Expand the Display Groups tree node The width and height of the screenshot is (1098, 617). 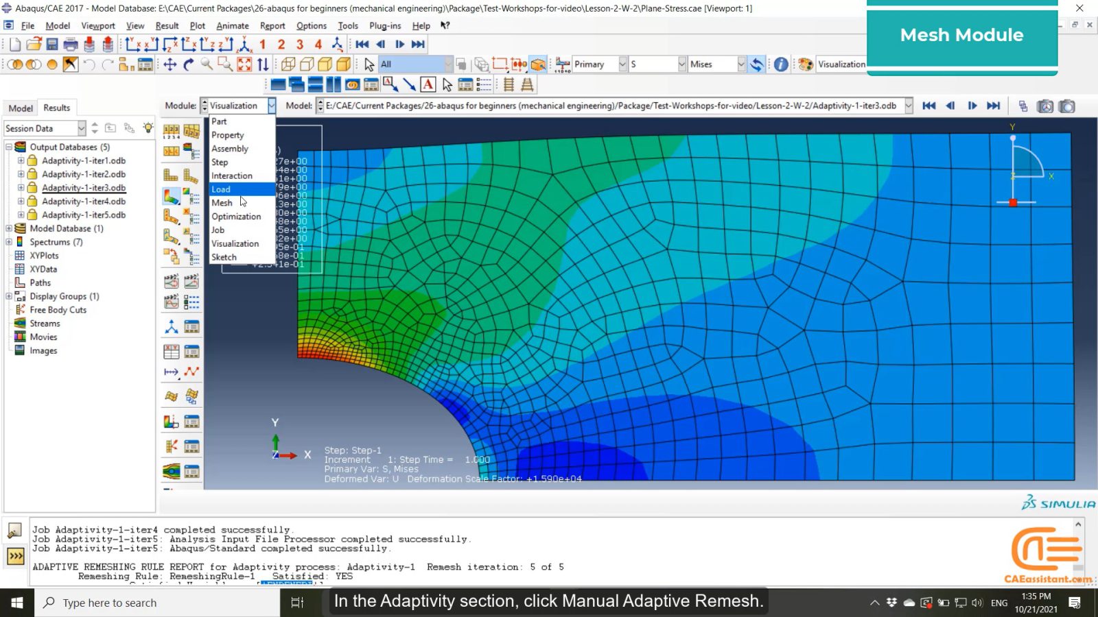(x=9, y=296)
